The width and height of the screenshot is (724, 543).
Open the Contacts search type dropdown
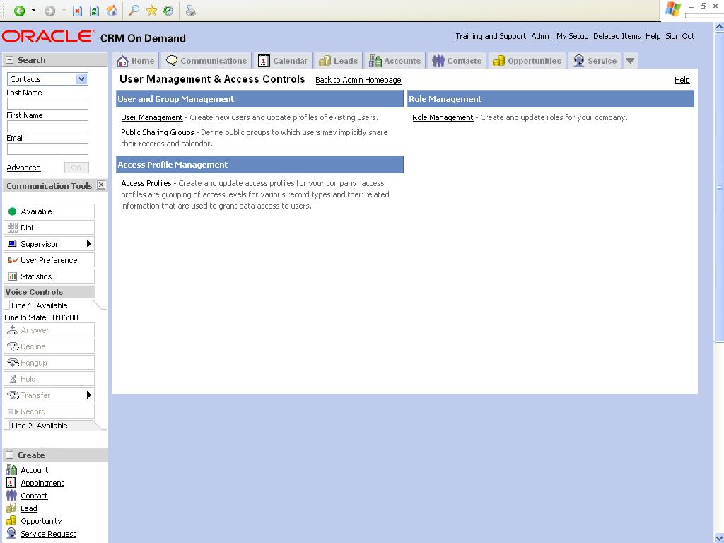(x=82, y=79)
